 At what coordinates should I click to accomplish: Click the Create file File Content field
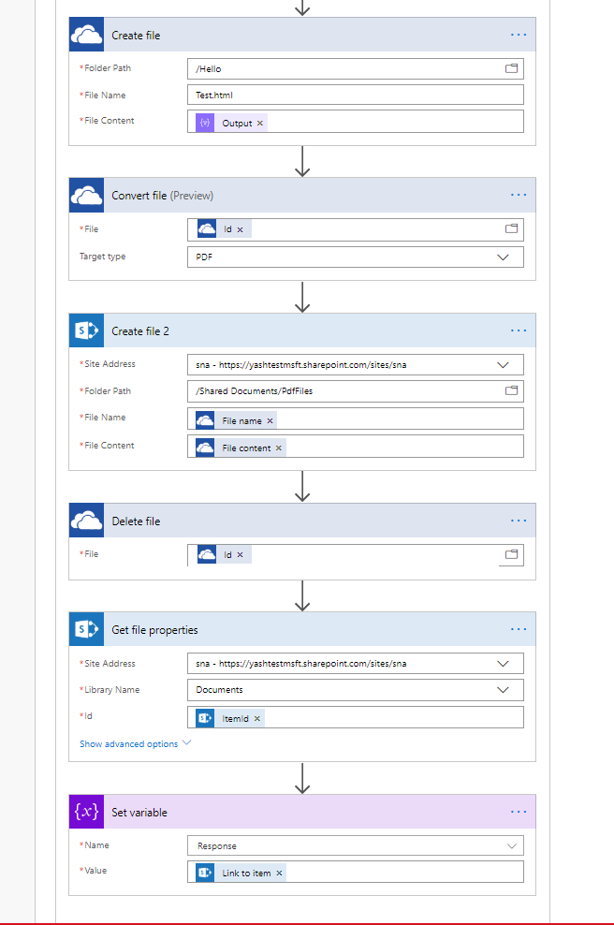coord(356,122)
